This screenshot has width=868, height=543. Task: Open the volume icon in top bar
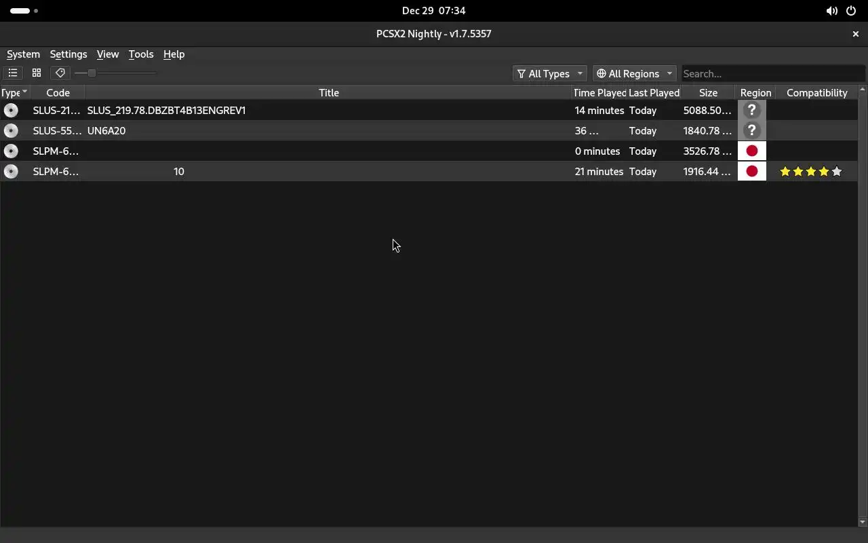pyautogui.click(x=831, y=10)
